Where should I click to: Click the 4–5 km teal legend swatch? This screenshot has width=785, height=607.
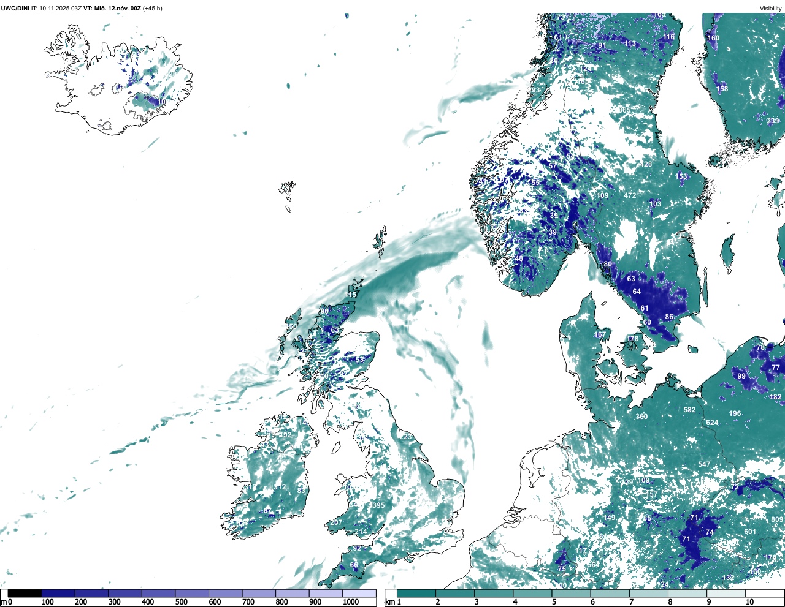coord(533,594)
